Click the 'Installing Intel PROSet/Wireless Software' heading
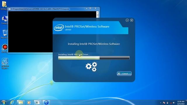 pos(94,44)
